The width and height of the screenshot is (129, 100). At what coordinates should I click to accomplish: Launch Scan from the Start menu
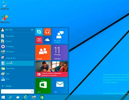click(x=17, y=79)
